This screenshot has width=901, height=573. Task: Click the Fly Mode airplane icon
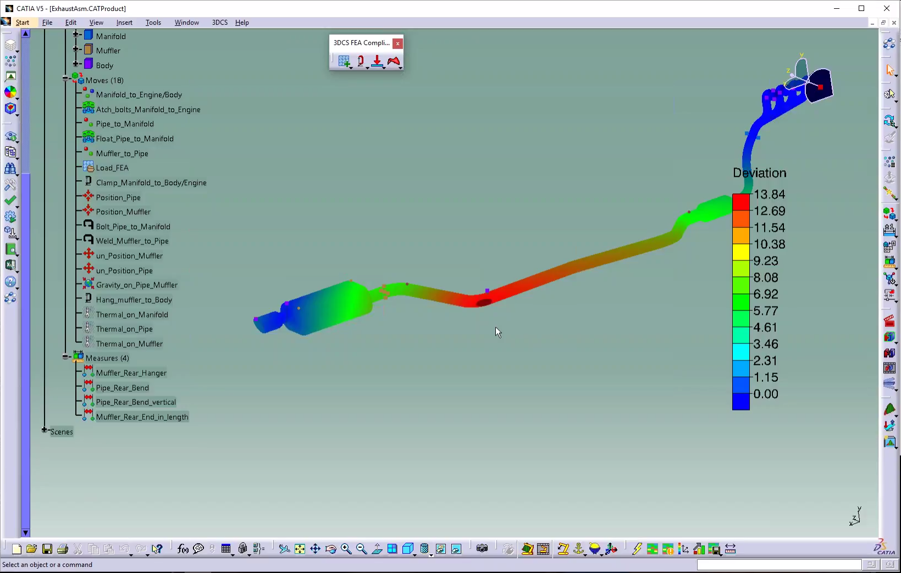[x=284, y=549]
